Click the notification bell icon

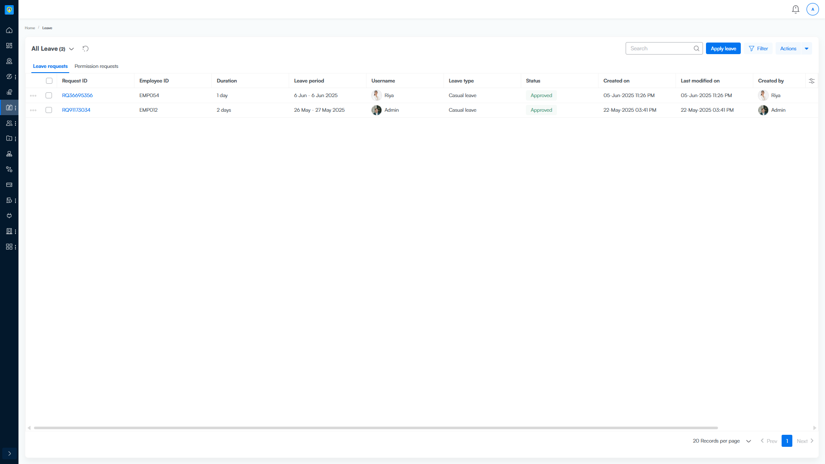coord(795,9)
